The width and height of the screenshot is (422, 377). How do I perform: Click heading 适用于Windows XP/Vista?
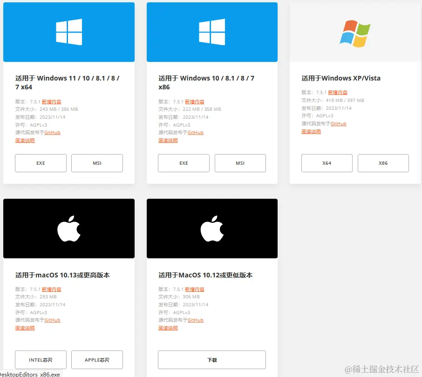tap(341, 78)
